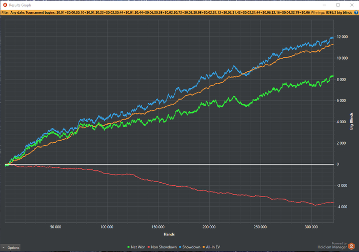359x252 pixels.
Task: Click the Big Blinds y-axis title
Action: point(351,121)
